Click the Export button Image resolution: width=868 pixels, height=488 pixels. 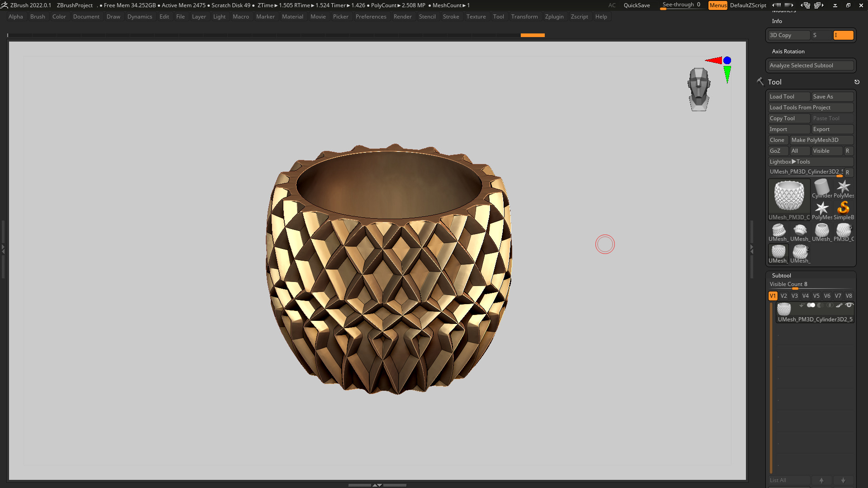(832, 129)
